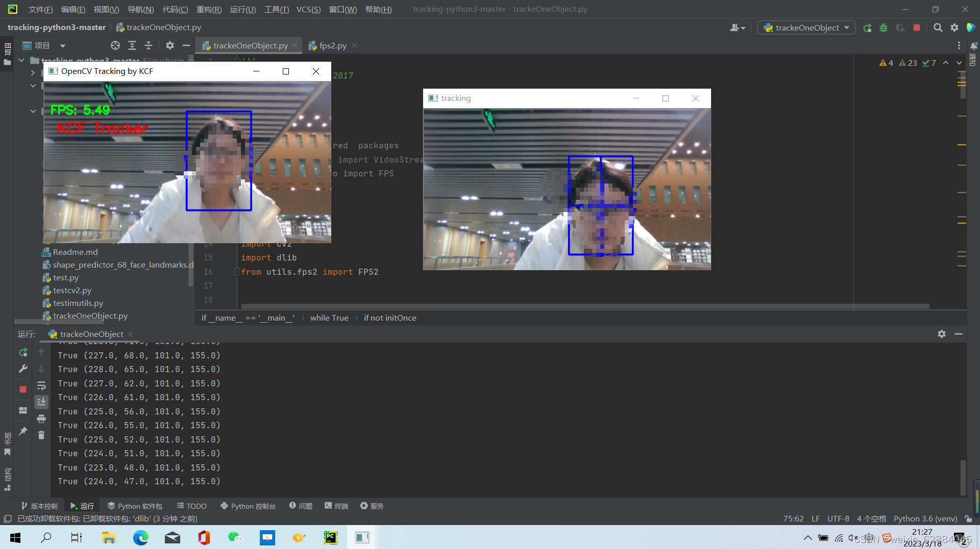
Task: Click the editor horizontal scrollbar
Action: [x=585, y=306]
